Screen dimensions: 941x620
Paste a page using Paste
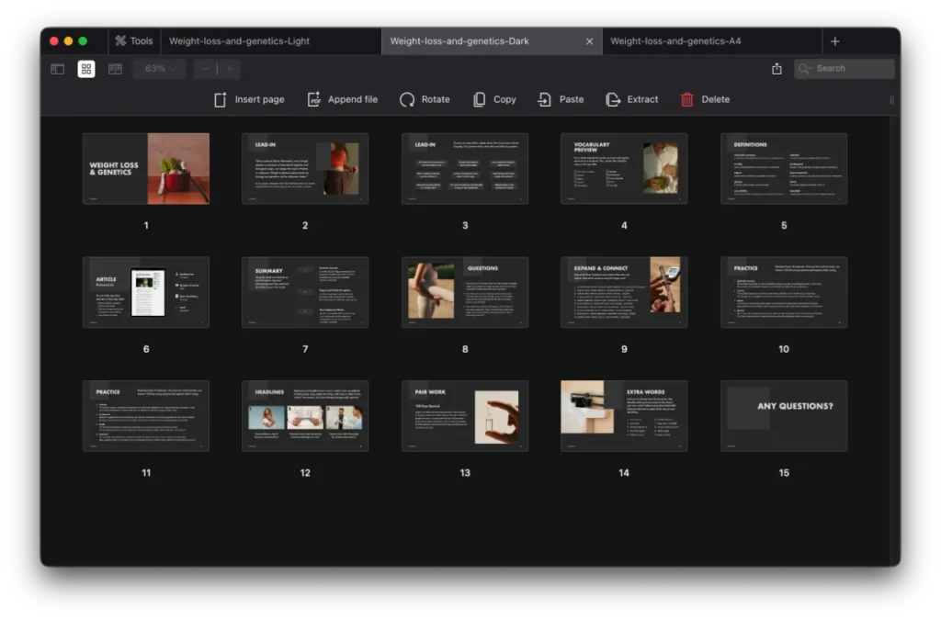[x=545, y=99]
